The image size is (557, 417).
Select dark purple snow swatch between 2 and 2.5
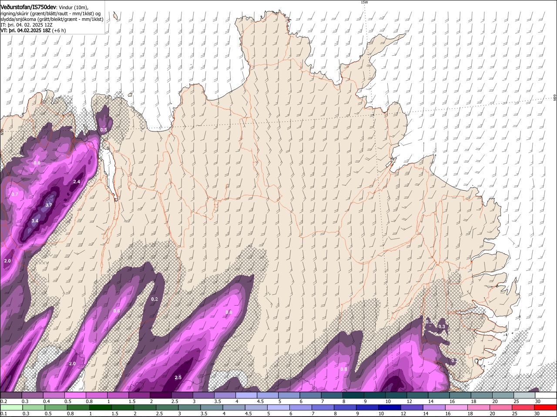click(161, 395)
